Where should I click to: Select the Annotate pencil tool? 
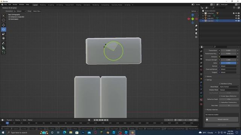[3, 43]
